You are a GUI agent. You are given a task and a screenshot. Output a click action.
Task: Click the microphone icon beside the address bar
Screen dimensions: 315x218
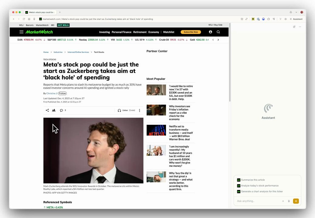(34, 19)
